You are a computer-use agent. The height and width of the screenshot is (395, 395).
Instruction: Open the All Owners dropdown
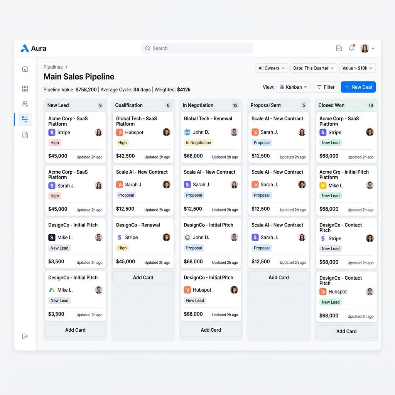[x=272, y=68]
